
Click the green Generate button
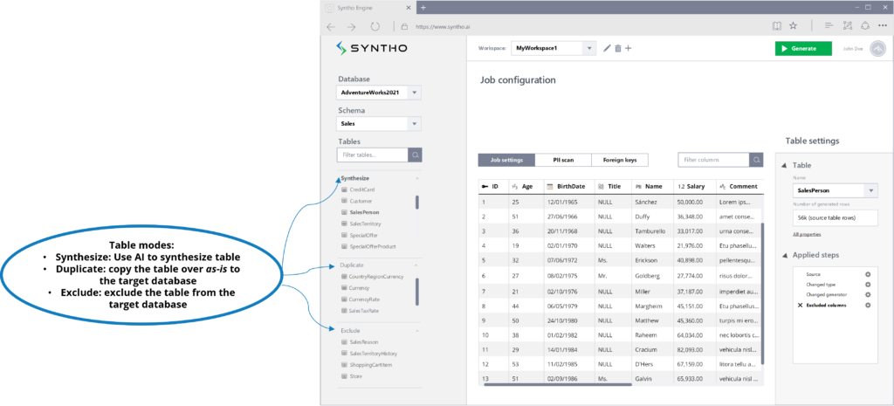coord(803,49)
